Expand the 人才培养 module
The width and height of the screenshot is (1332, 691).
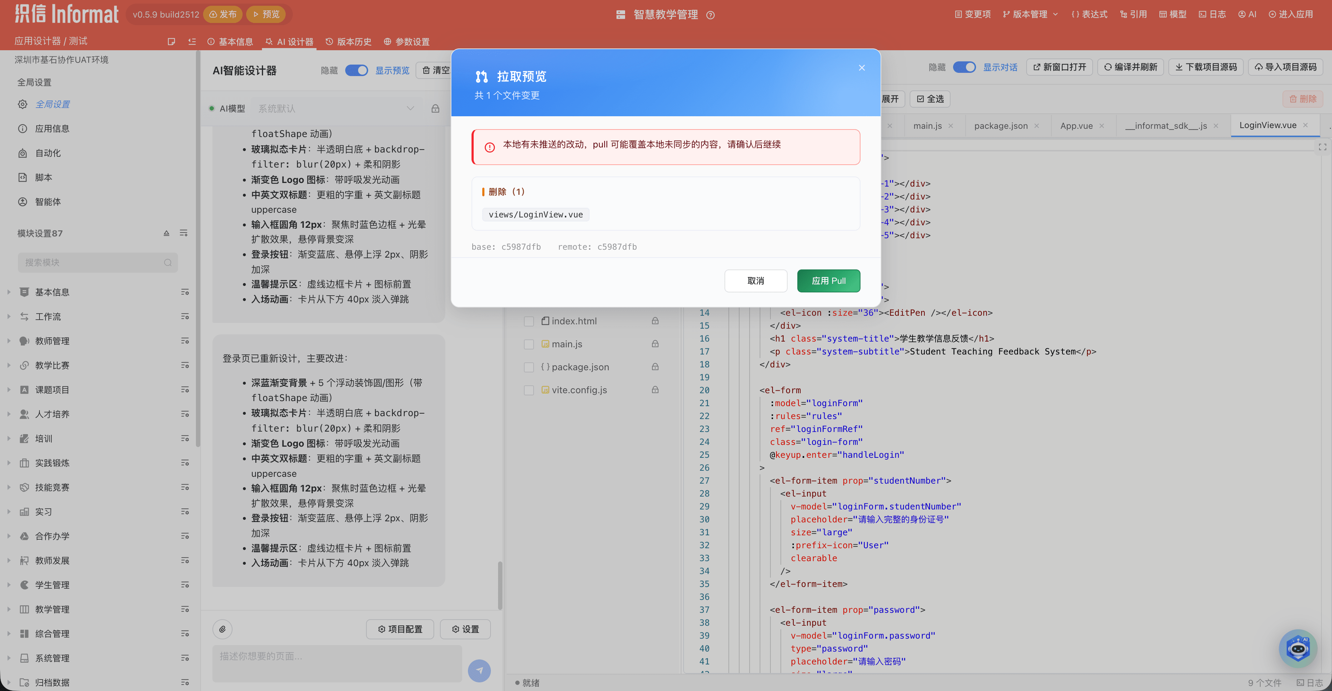coord(9,414)
